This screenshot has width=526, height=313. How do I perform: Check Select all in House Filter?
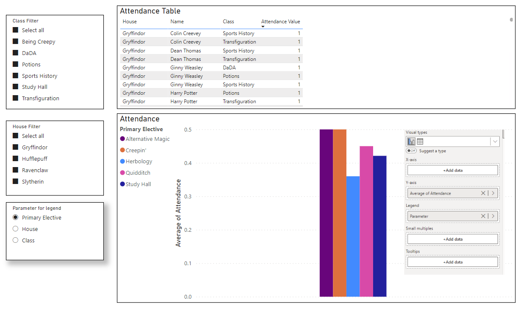(x=16, y=136)
